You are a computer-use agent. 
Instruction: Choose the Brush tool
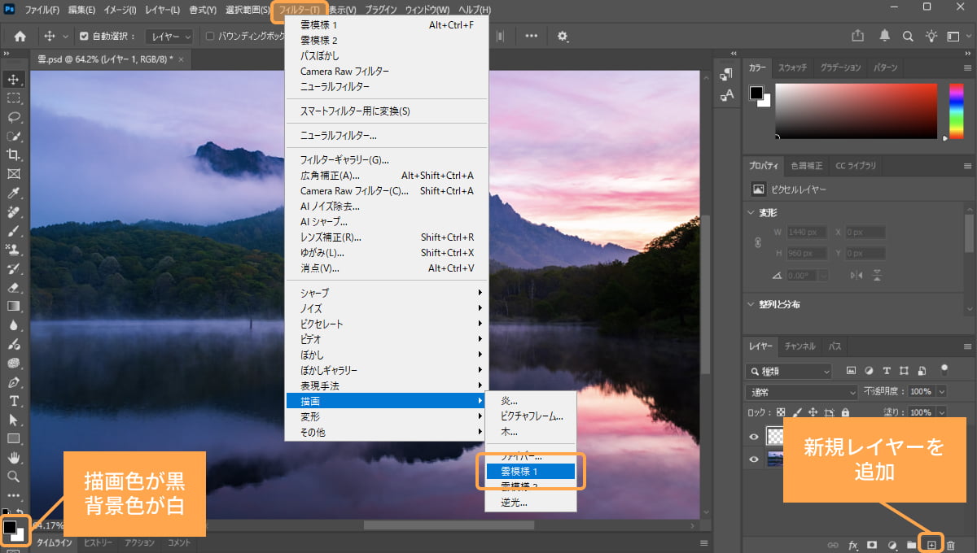click(14, 231)
